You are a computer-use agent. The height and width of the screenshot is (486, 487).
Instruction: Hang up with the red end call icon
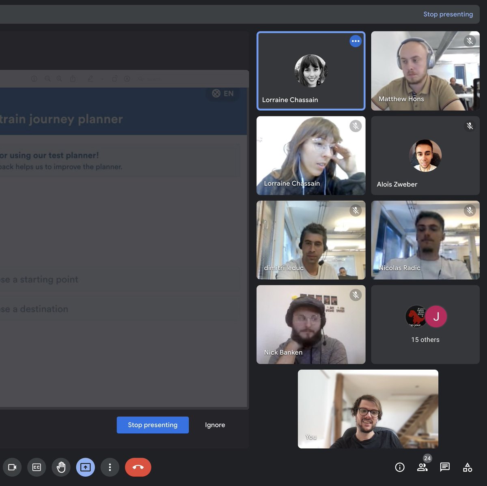point(138,467)
